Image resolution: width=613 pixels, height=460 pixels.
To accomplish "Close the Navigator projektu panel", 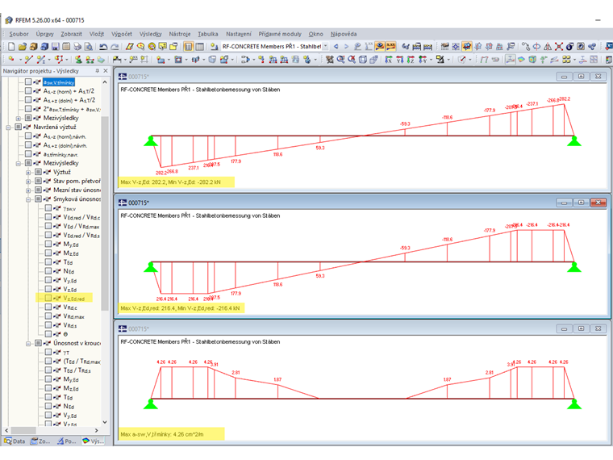I will [x=106, y=71].
